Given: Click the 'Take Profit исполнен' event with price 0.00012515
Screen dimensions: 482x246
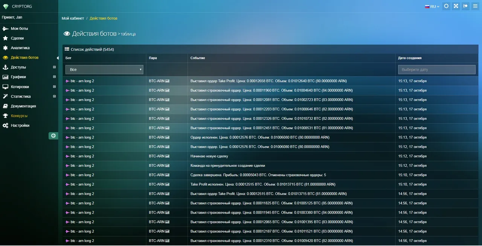Looking at the screenshot, I should click(x=263, y=184).
